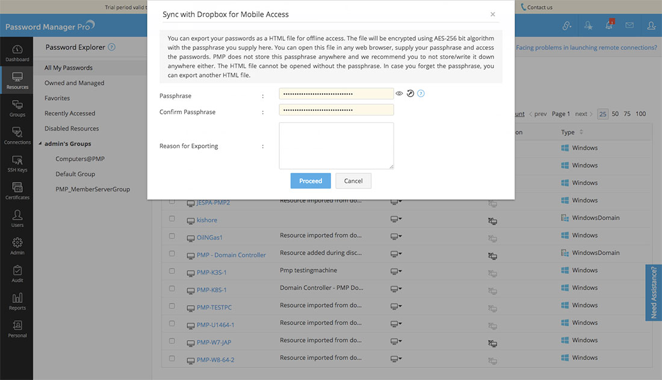Image resolution: width=662 pixels, height=380 pixels.
Task: Open kishore resource link
Action: (207, 220)
